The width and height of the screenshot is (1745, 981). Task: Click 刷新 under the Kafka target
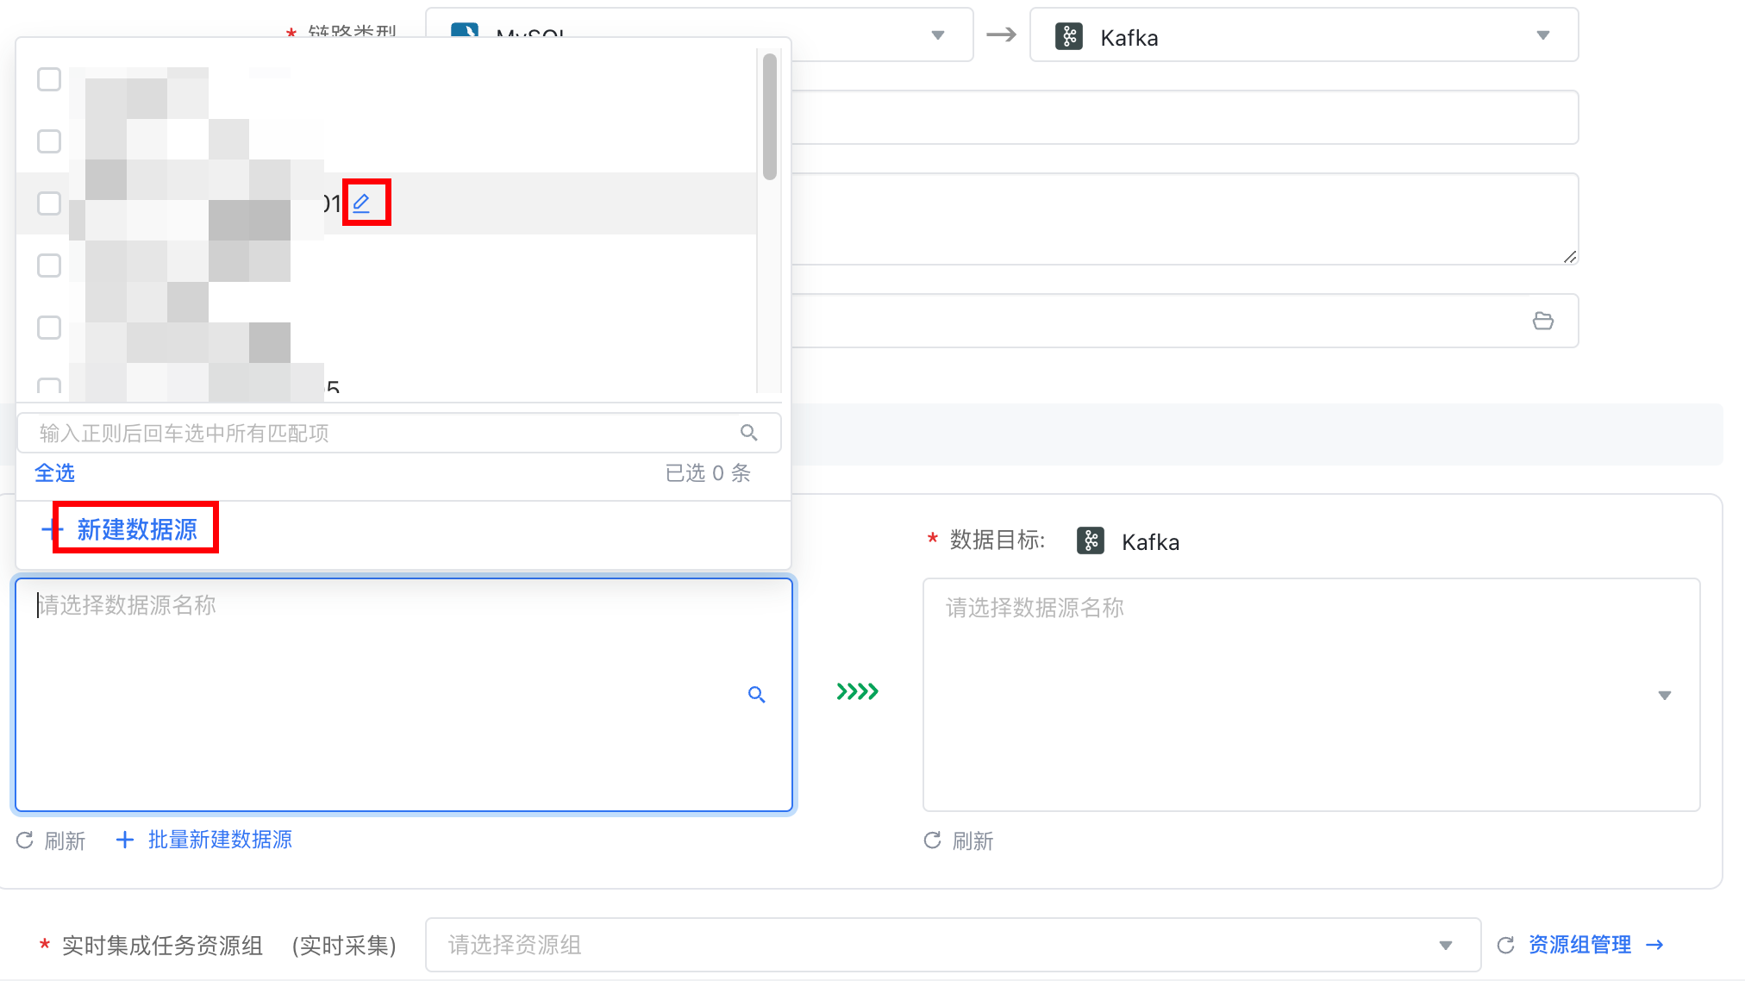coord(973,840)
